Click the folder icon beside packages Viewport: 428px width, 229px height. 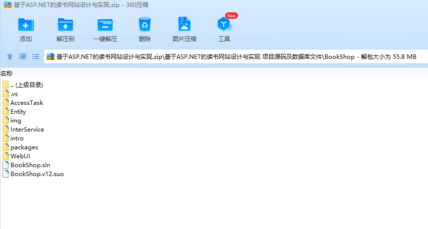click(5, 147)
